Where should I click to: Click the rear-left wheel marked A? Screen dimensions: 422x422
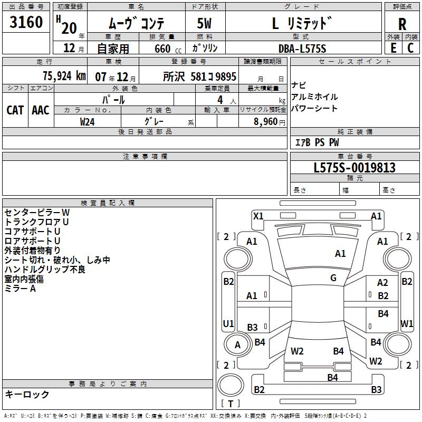[x=238, y=344]
